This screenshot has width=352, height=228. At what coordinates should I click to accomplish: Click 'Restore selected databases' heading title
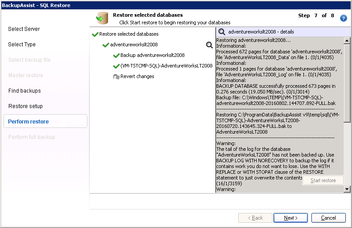(x=148, y=15)
